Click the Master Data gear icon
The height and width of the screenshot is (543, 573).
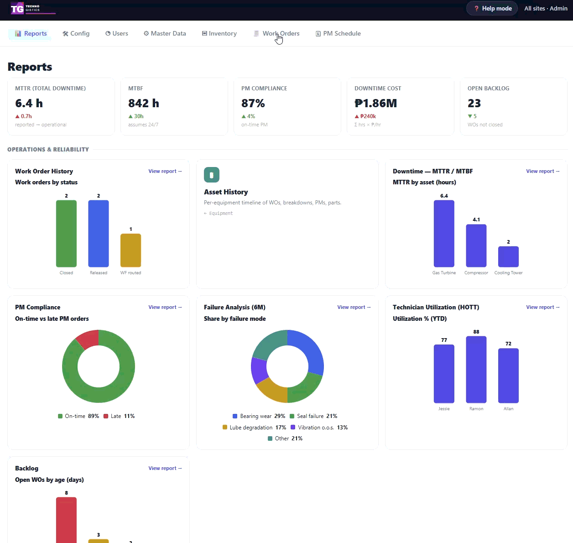pos(146,34)
